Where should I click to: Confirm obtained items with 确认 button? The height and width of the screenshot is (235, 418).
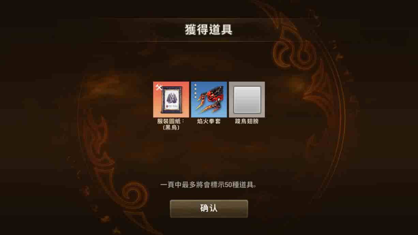pos(209,208)
